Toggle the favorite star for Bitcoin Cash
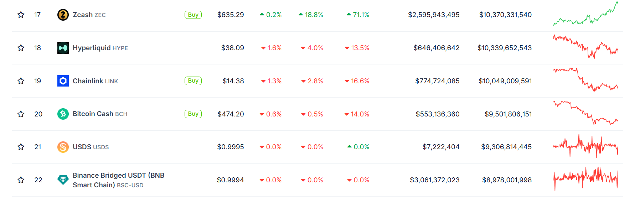640x198 pixels. [21, 114]
